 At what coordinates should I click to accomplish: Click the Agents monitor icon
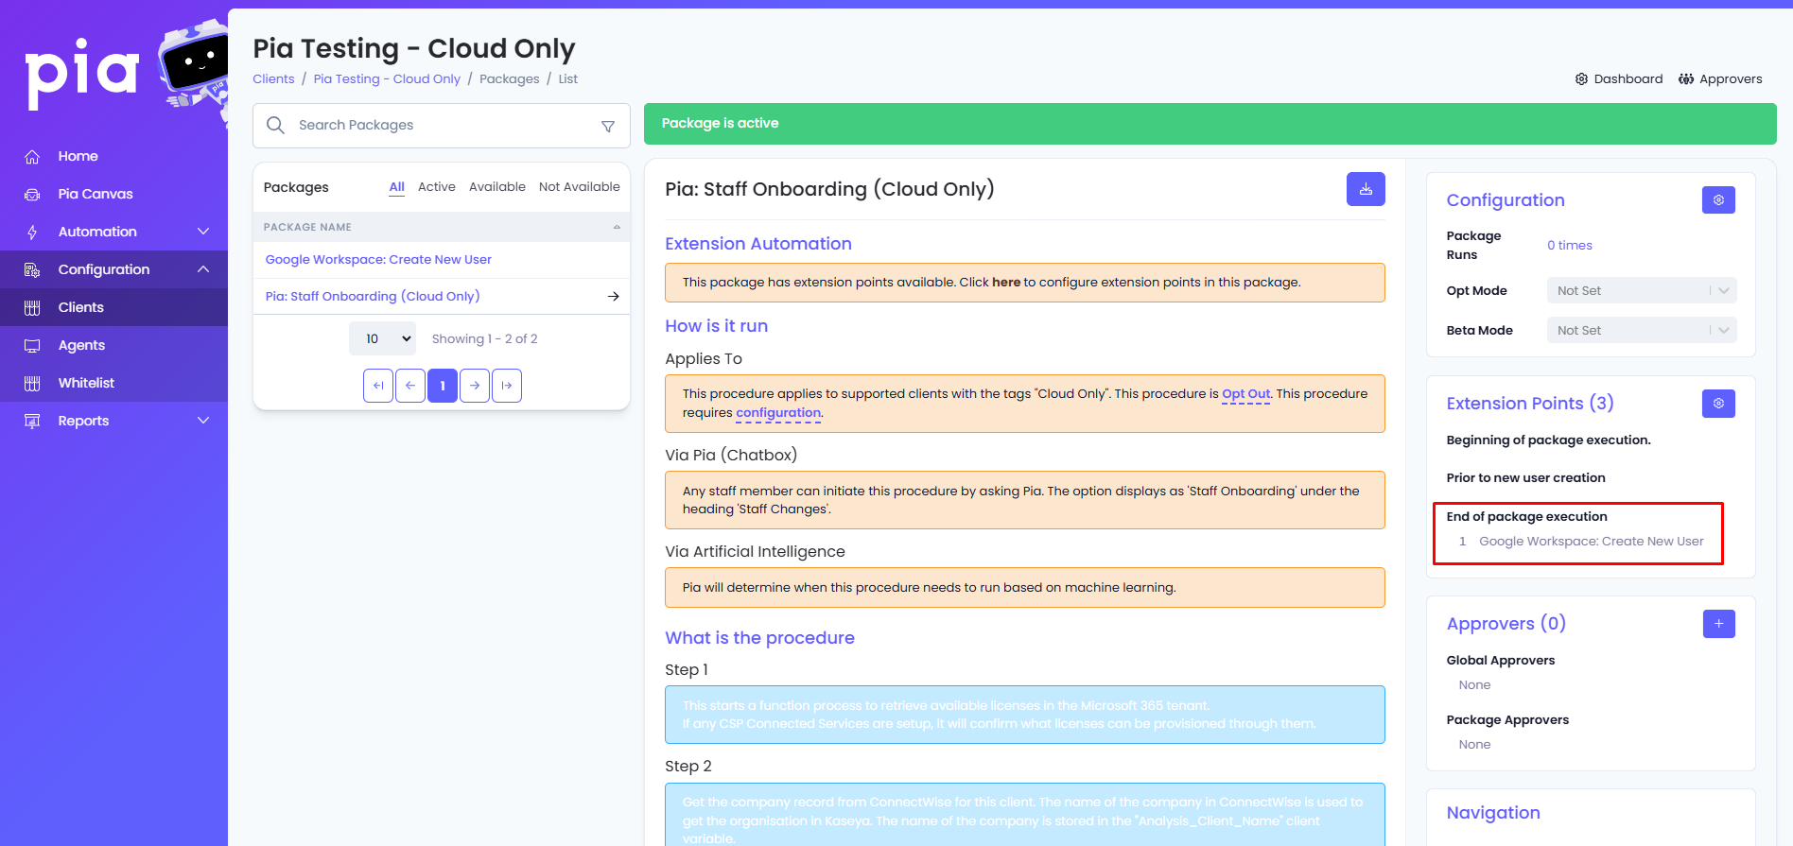point(32,346)
